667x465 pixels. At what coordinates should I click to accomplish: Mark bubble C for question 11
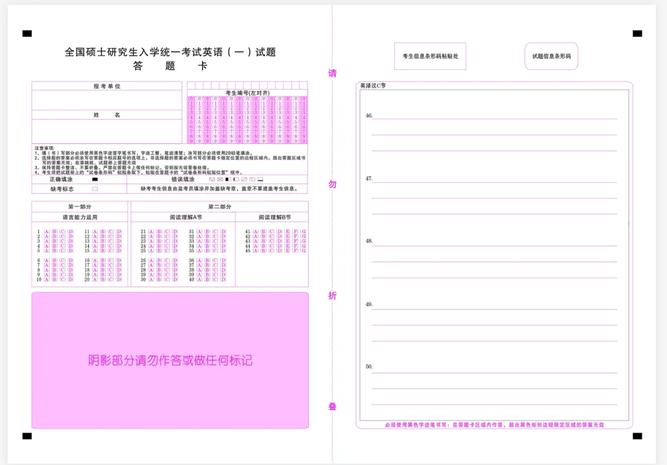pyautogui.click(x=111, y=232)
